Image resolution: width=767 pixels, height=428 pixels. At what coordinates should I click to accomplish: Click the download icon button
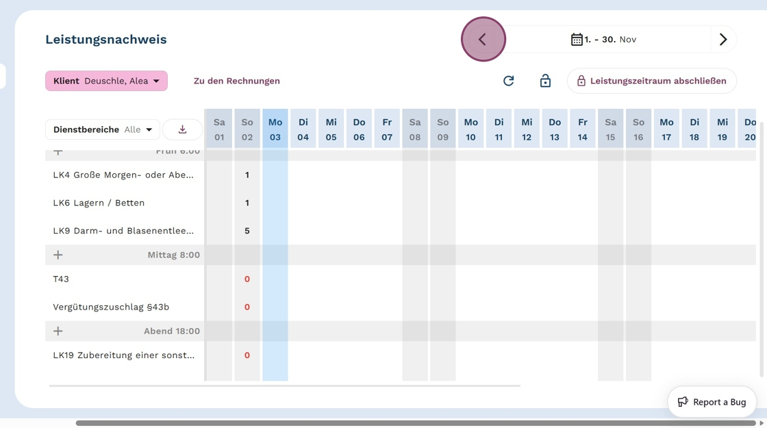pos(182,129)
